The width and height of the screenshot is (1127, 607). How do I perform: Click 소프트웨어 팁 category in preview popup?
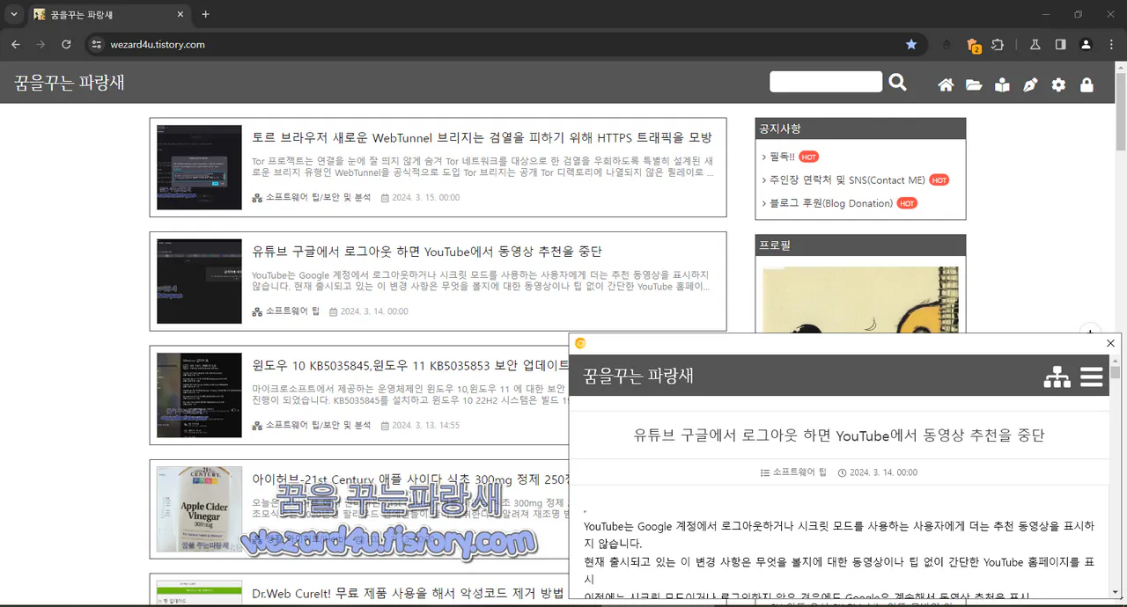pos(799,472)
